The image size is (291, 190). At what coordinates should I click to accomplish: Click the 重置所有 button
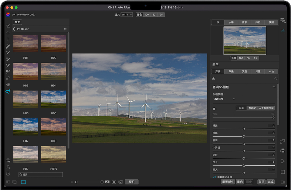click(x=227, y=182)
